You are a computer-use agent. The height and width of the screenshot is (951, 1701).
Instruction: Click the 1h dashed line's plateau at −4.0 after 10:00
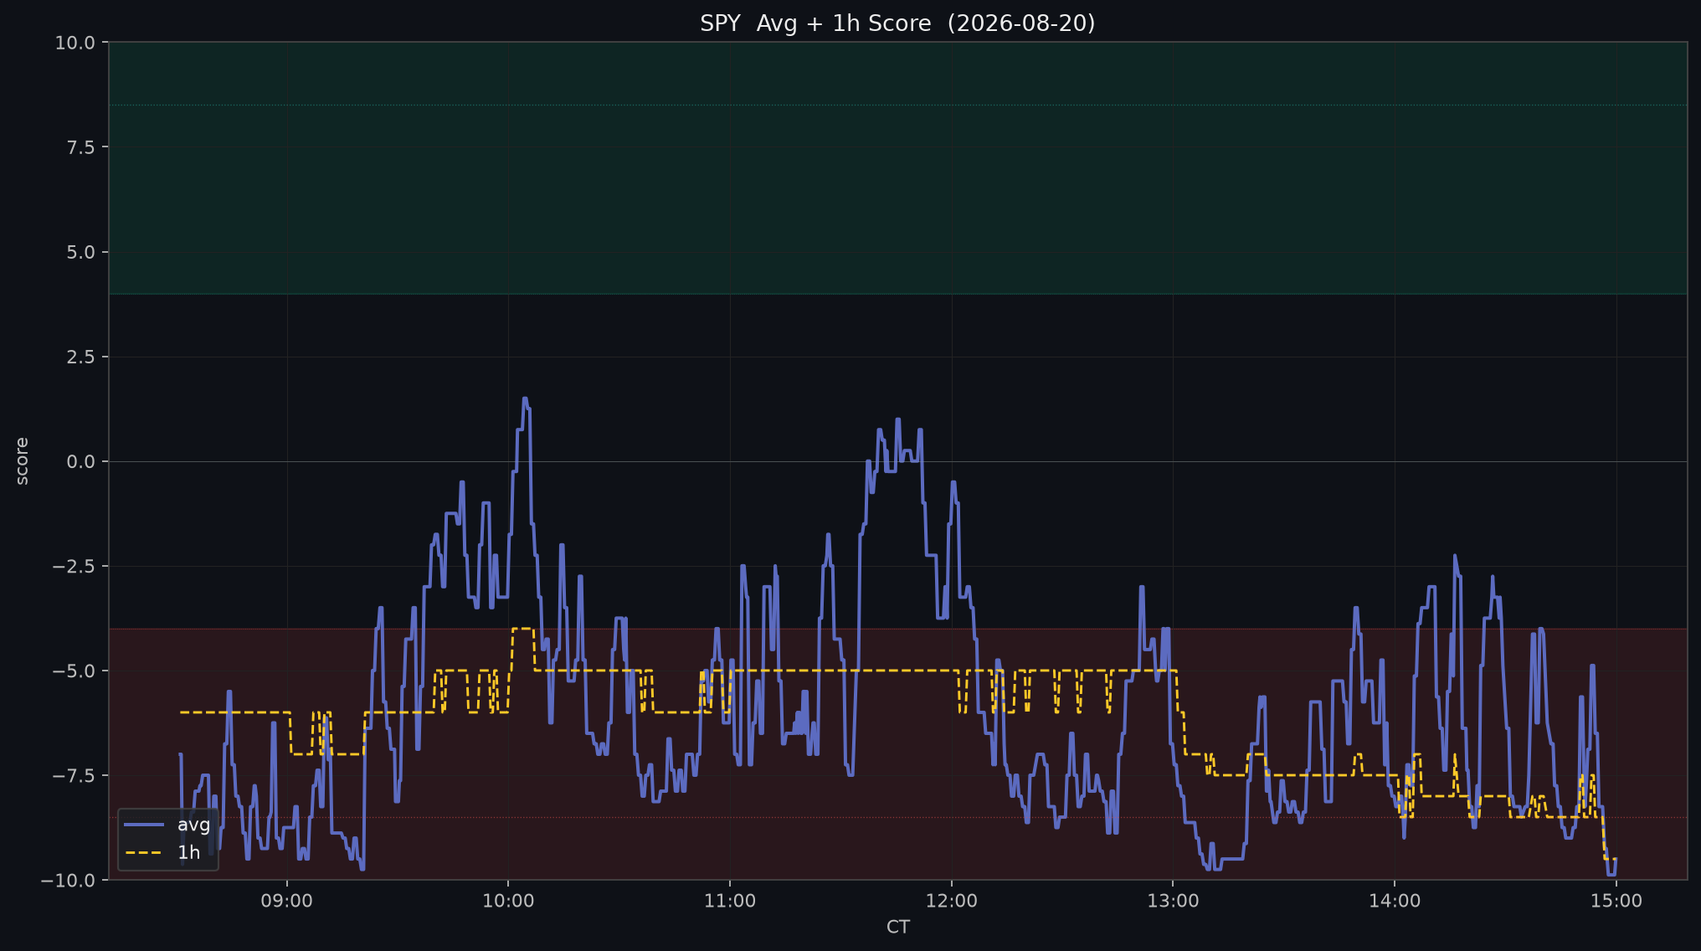pyautogui.click(x=522, y=629)
